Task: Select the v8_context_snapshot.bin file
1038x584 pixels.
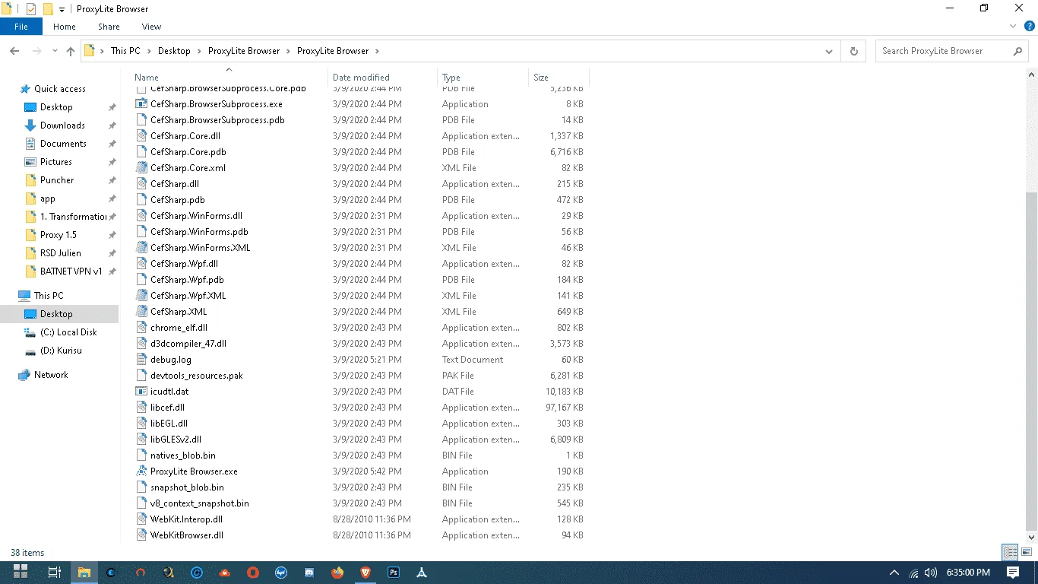Action: (x=200, y=503)
